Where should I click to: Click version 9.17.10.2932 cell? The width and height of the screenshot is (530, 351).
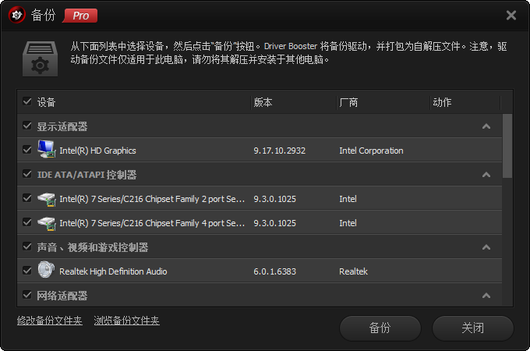point(280,151)
